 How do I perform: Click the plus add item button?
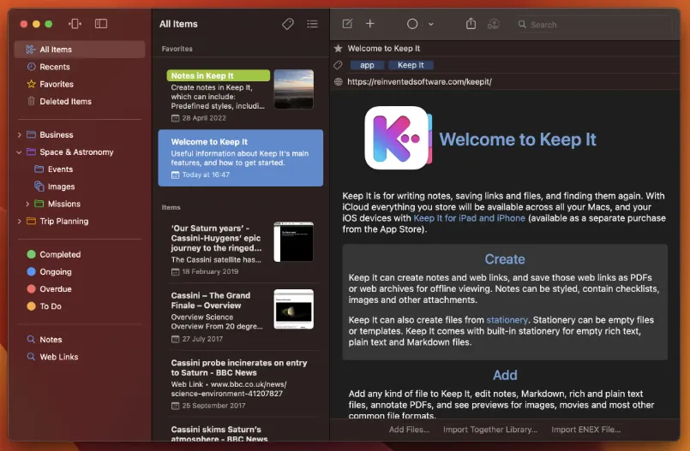(370, 24)
